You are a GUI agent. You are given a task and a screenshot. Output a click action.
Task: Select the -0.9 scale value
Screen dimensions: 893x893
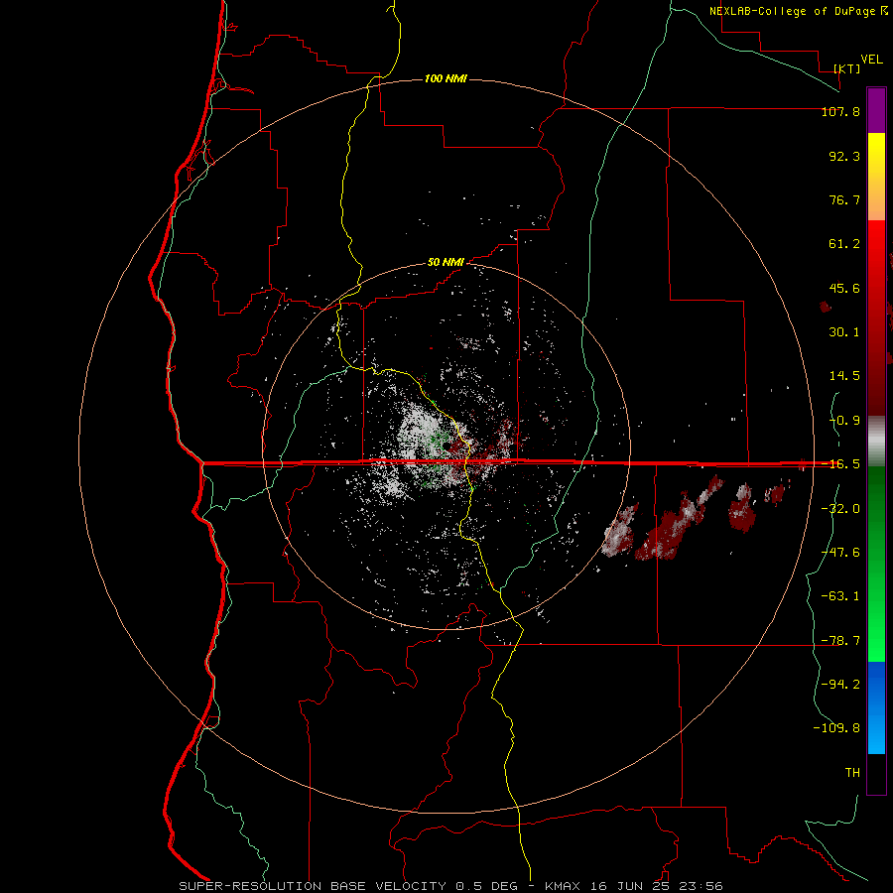pos(844,421)
